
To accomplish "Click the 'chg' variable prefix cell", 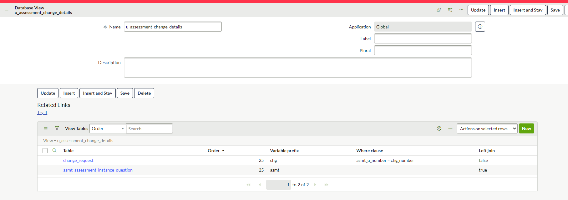I will 274,160.
